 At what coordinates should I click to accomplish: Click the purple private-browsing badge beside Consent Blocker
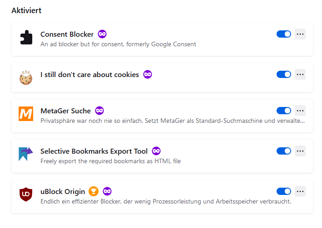(x=102, y=34)
